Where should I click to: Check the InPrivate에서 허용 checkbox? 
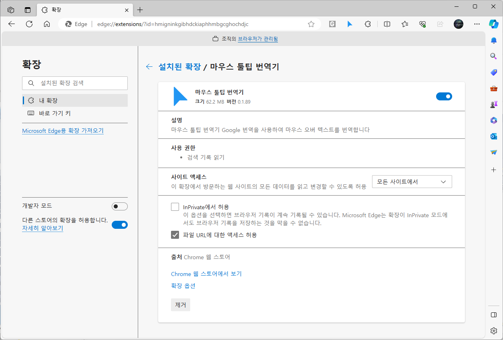coord(175,207)
